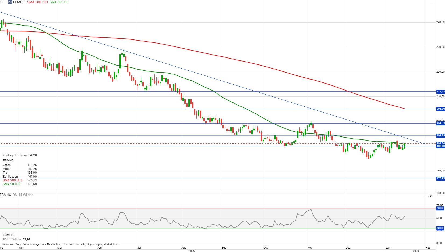Select the RSI 30,00 oversold level tag
Image resolution: width=445 pixels, height=252 pixels.
440,228
